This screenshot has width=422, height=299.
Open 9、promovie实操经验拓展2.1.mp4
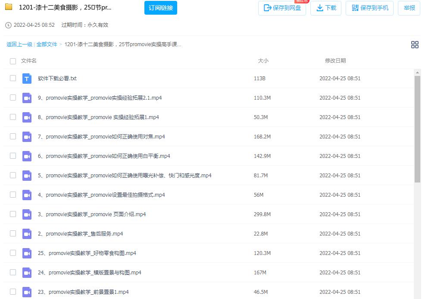(100, 98)
